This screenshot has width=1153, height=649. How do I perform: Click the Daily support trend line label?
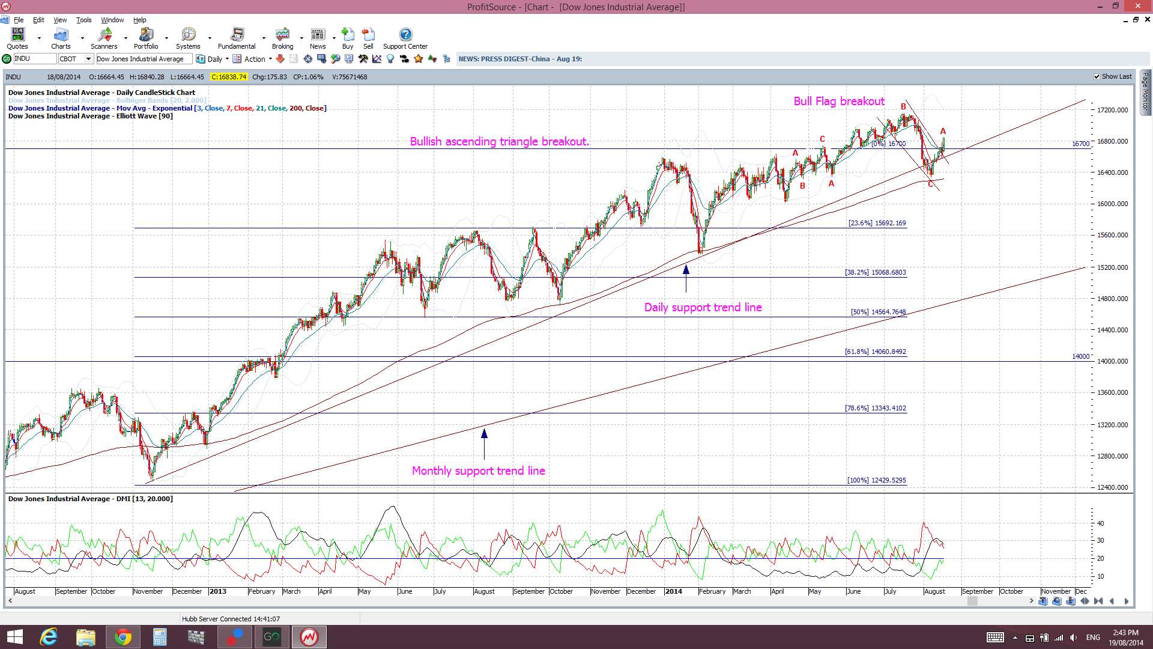tap(703, 307)
